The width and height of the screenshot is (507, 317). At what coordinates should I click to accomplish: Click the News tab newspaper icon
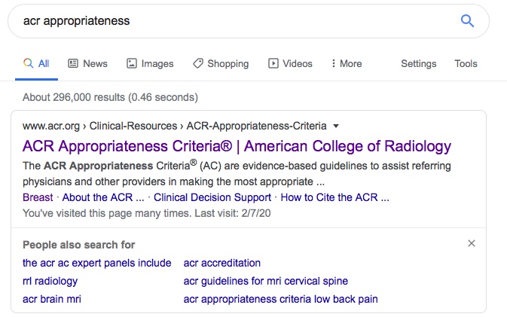point(73,63)
